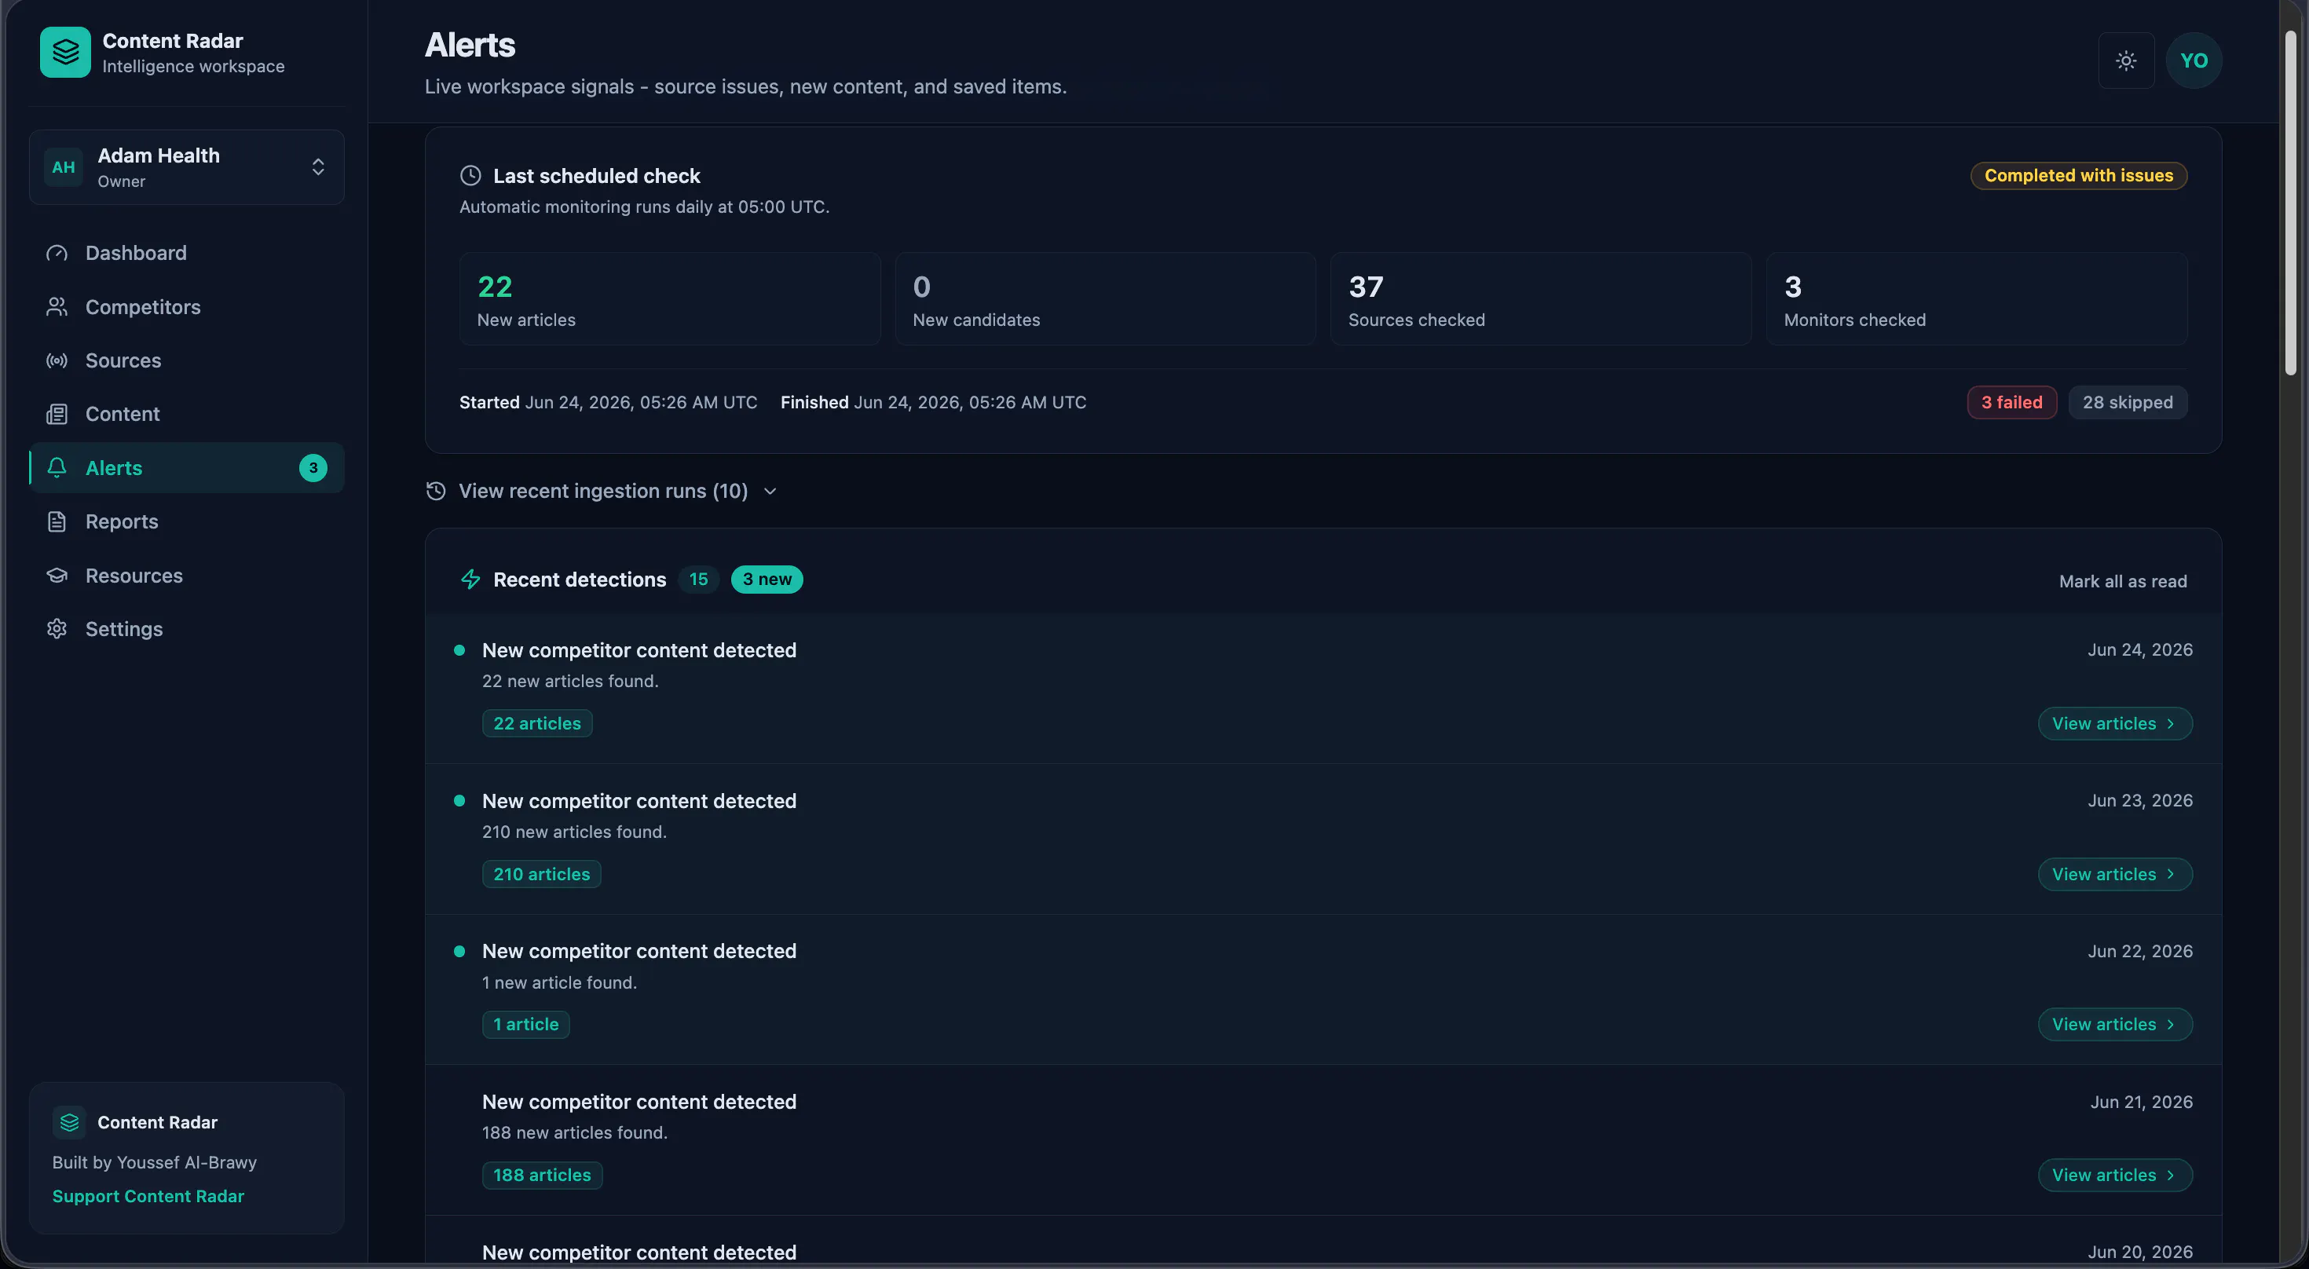Screen dimensions: 2309x1269
Task: Click the 28 skipped badge
Action: coord(2127,402)
